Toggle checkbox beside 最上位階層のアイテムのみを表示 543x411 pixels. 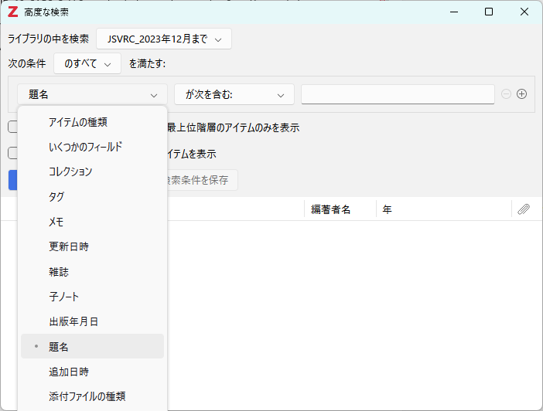tap(12, 127)
